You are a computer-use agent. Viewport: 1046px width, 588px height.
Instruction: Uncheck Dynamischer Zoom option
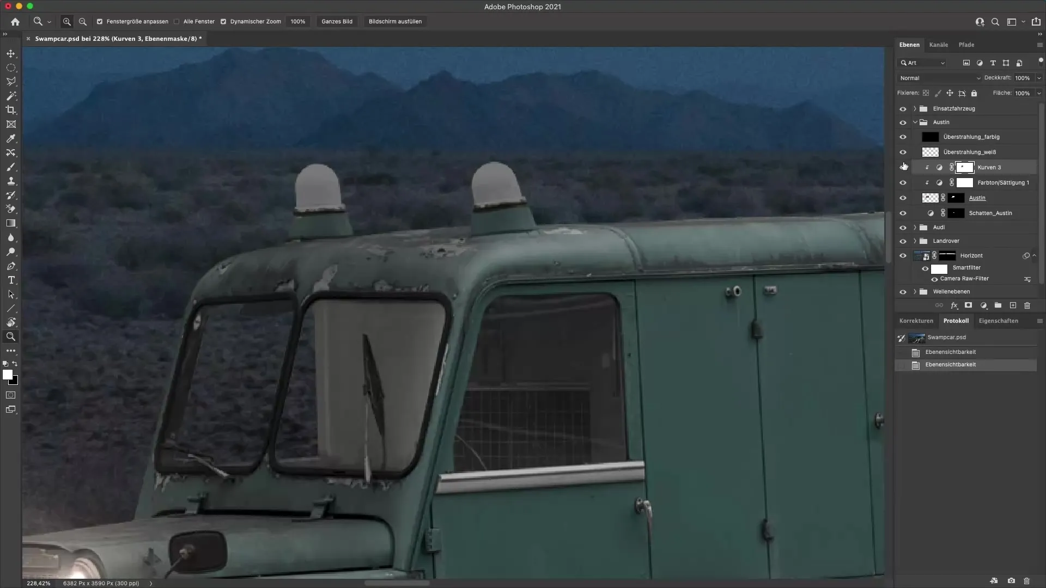[x=223, y=22]
